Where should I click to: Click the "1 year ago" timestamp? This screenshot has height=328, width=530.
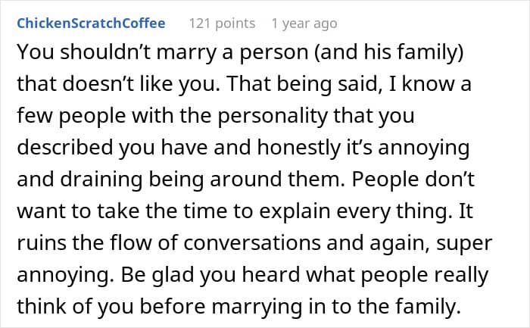[x=304, y=23]
